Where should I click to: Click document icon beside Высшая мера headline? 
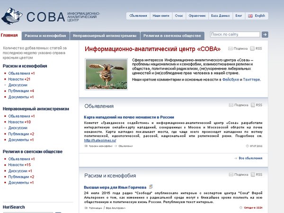(151, 186)
